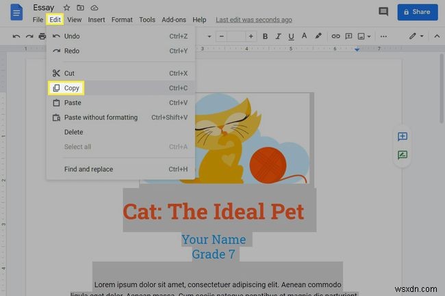
Task: Click the Grade 7 text
Action: (214, 254)
